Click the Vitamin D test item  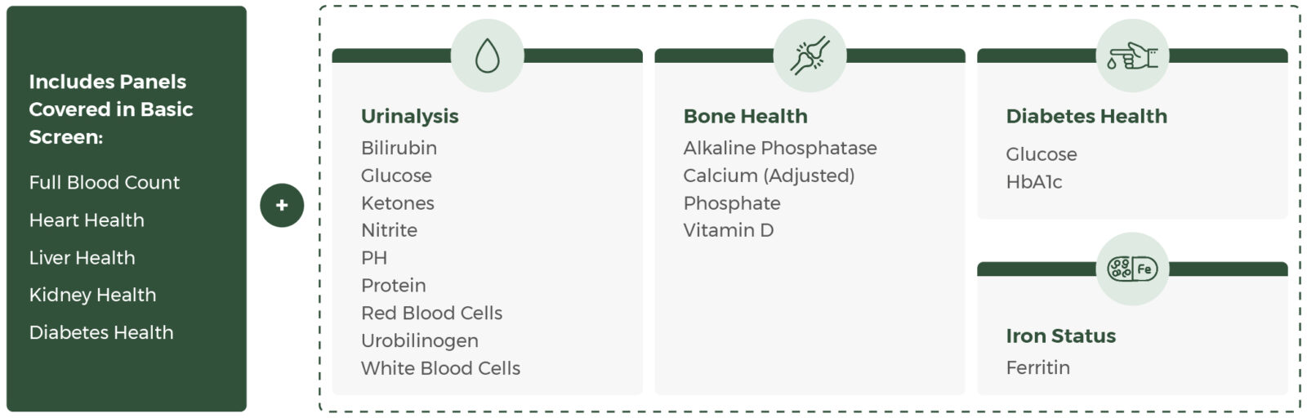[728, 230]
